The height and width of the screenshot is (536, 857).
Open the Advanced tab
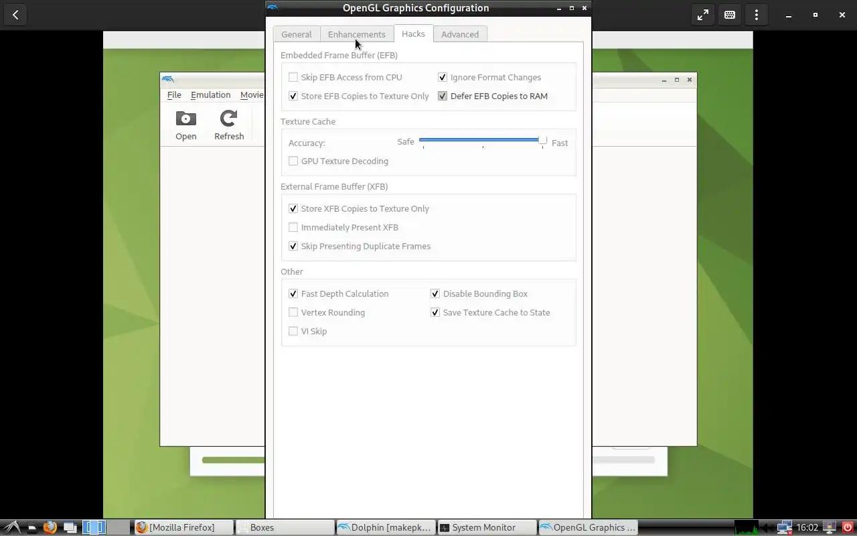460,34
